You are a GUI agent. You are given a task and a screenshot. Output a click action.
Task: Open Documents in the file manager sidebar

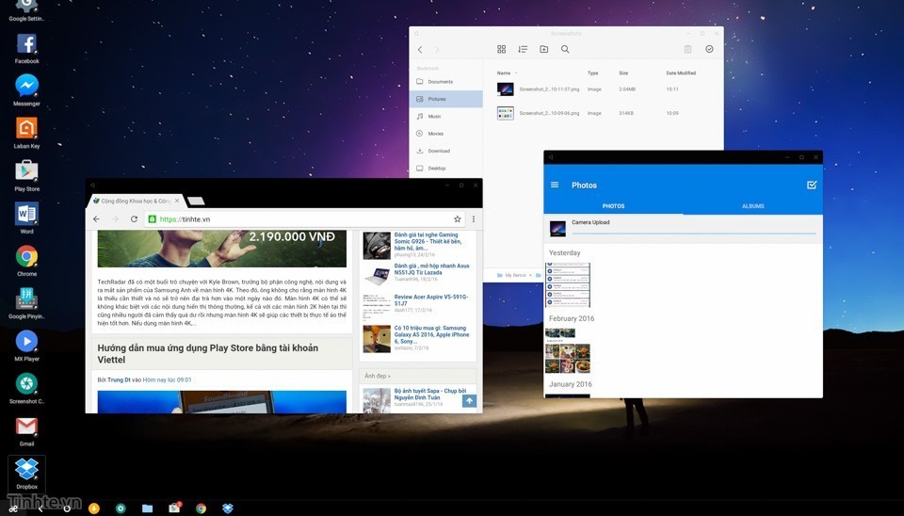click(446, 82)
